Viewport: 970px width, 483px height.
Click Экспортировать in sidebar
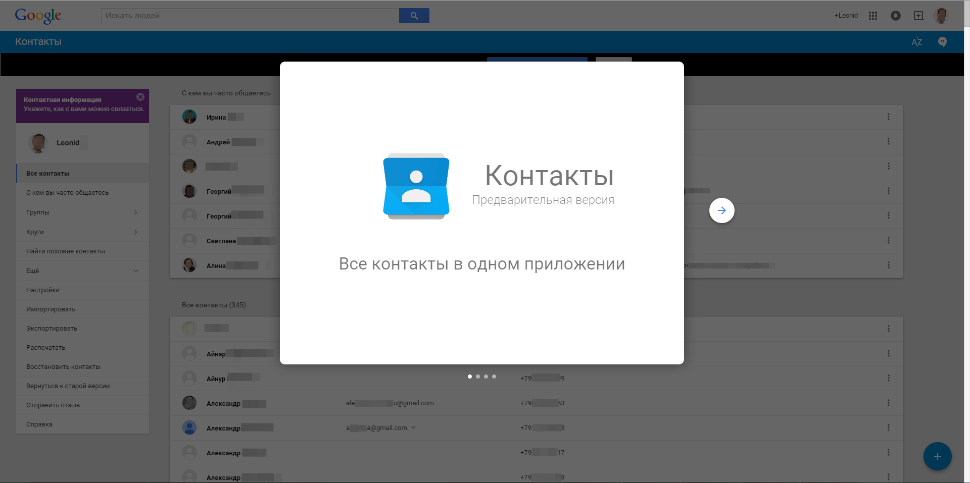pyautogui.click(x=82, y=329)
